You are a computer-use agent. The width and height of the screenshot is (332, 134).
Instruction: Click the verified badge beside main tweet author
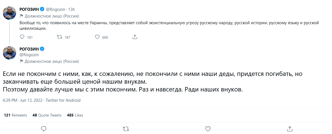[42, 49]
